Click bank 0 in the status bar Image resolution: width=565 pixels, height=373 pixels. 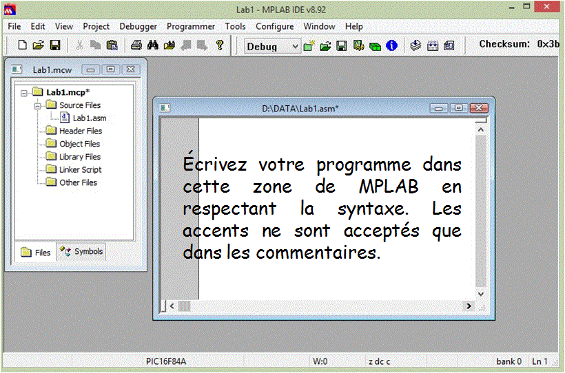508,361
